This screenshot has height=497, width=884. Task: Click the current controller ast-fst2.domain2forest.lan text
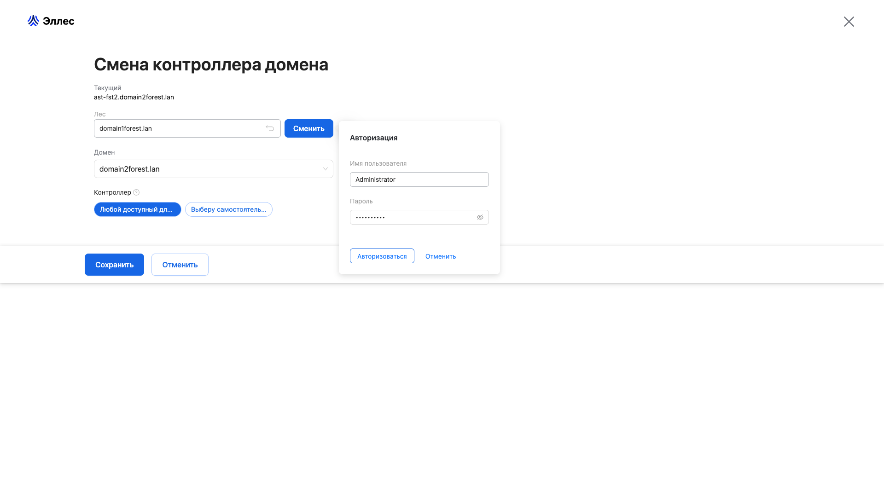pos(134,97)
